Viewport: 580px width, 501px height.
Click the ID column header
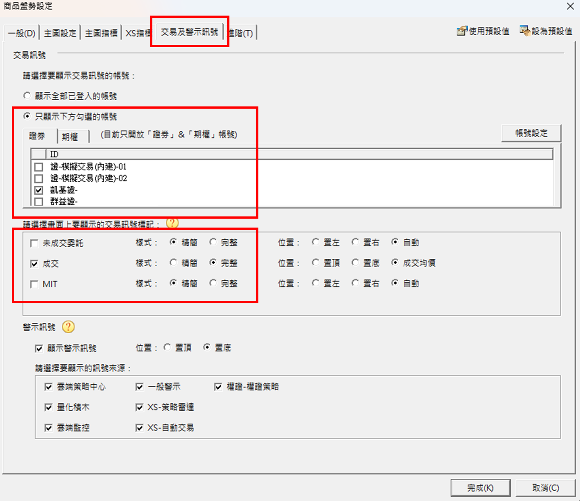tap(299, 154)
